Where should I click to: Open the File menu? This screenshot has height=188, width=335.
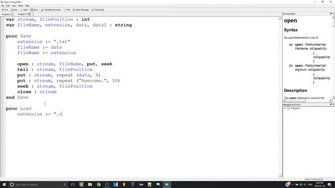pos(3,6)
